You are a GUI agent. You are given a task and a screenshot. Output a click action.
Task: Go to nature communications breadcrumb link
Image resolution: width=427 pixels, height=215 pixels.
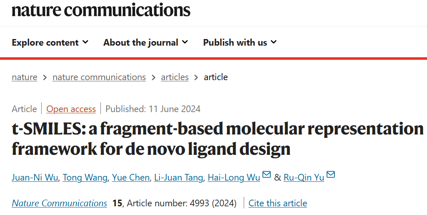pos(99,77)
